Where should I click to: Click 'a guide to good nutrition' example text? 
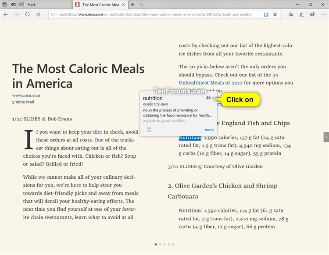pos(164,120)
